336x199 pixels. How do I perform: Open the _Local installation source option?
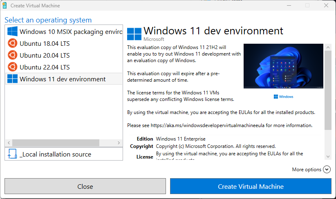(55, 154)
